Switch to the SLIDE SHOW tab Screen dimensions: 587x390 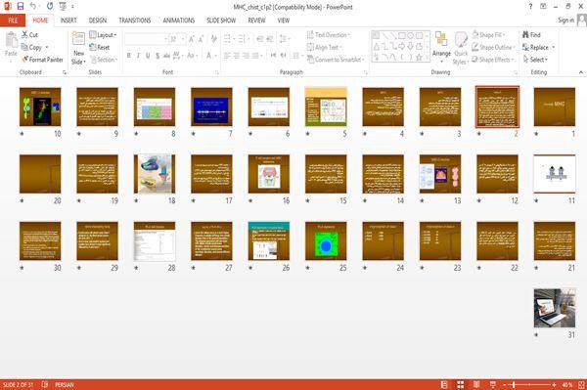221,21
